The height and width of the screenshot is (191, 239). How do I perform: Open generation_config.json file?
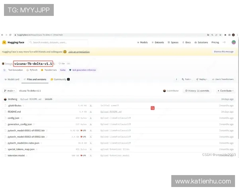[20, 124]
